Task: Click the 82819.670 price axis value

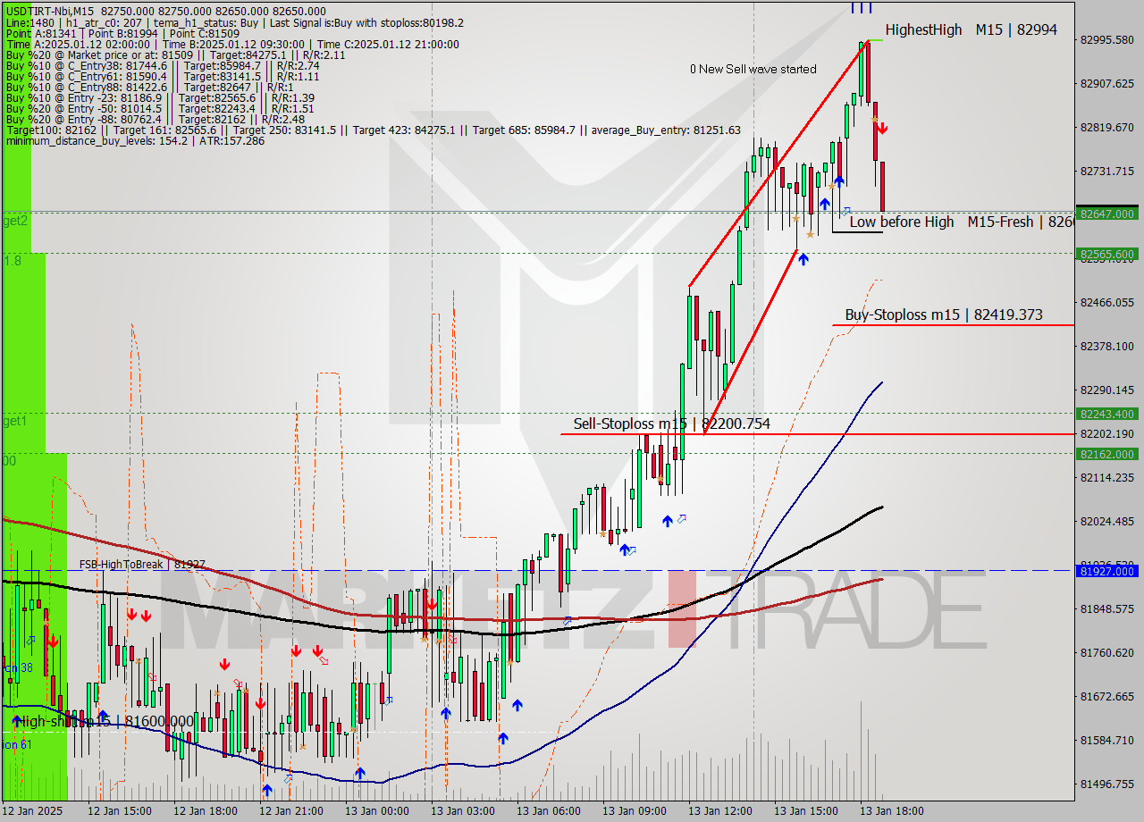Action: 1107,127
